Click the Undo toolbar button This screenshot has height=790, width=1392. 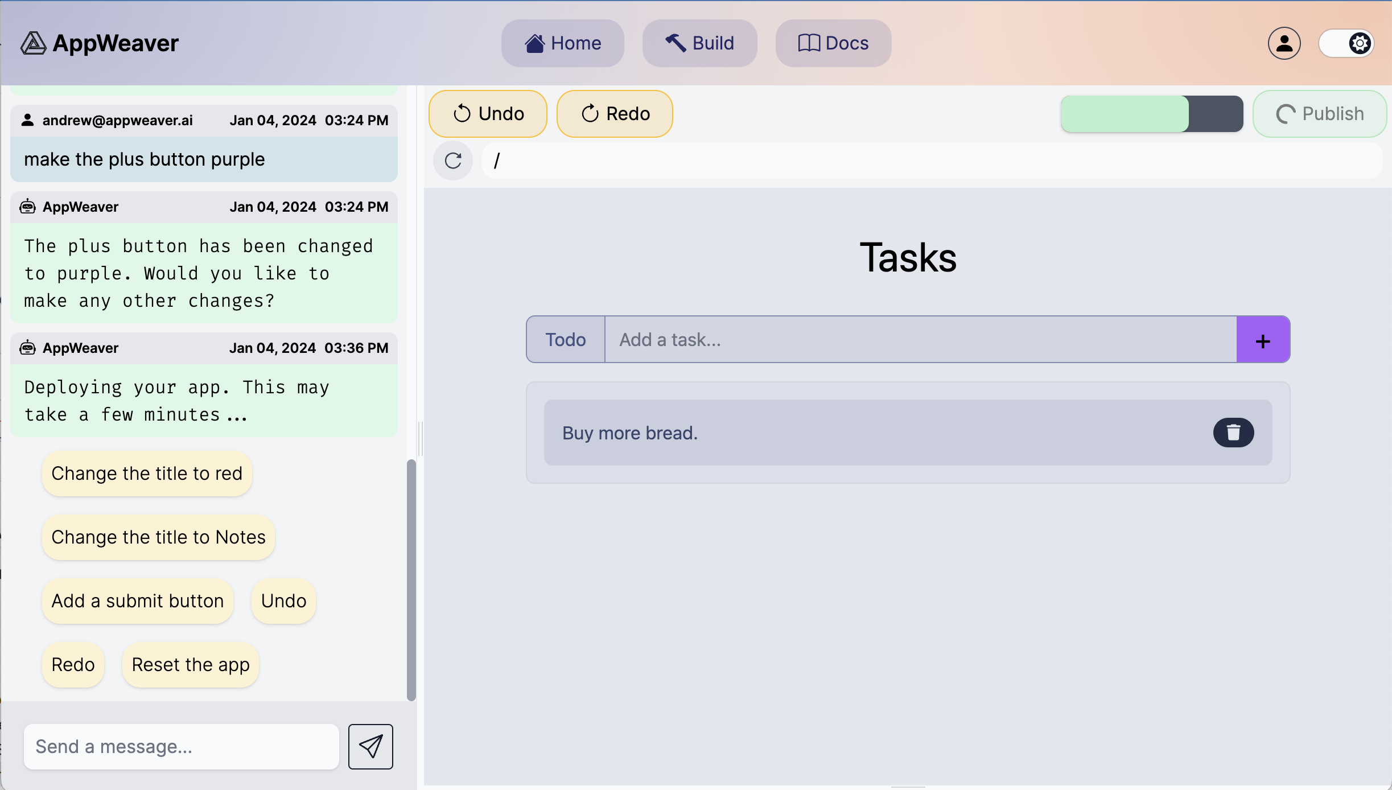[488, 114]
